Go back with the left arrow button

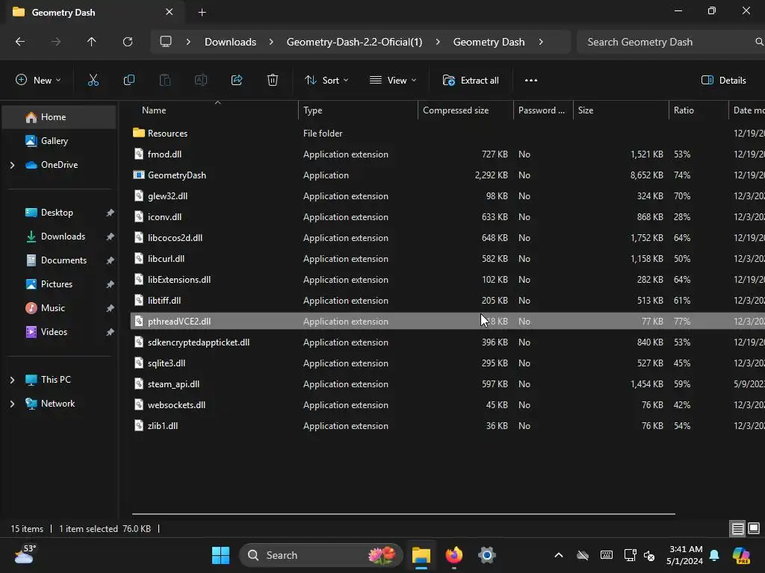pos(20,42)
